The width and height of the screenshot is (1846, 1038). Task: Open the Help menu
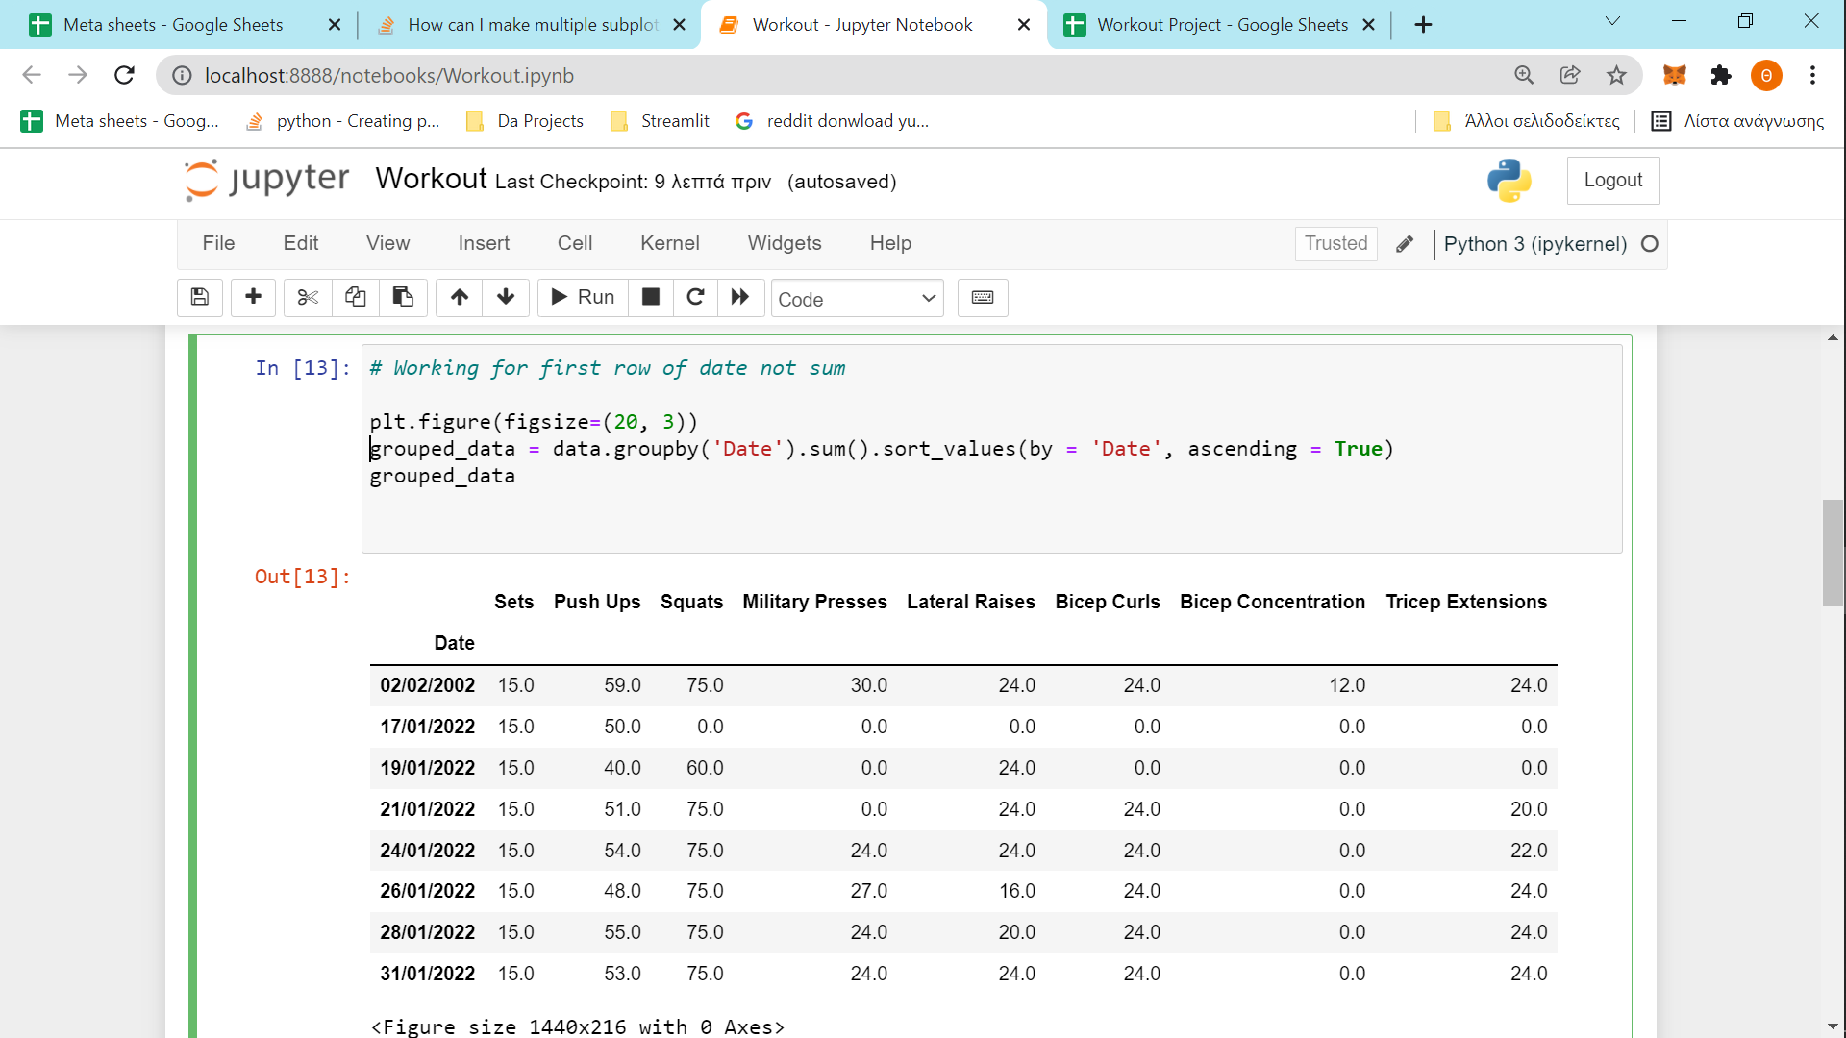click(x=890, y=244)
